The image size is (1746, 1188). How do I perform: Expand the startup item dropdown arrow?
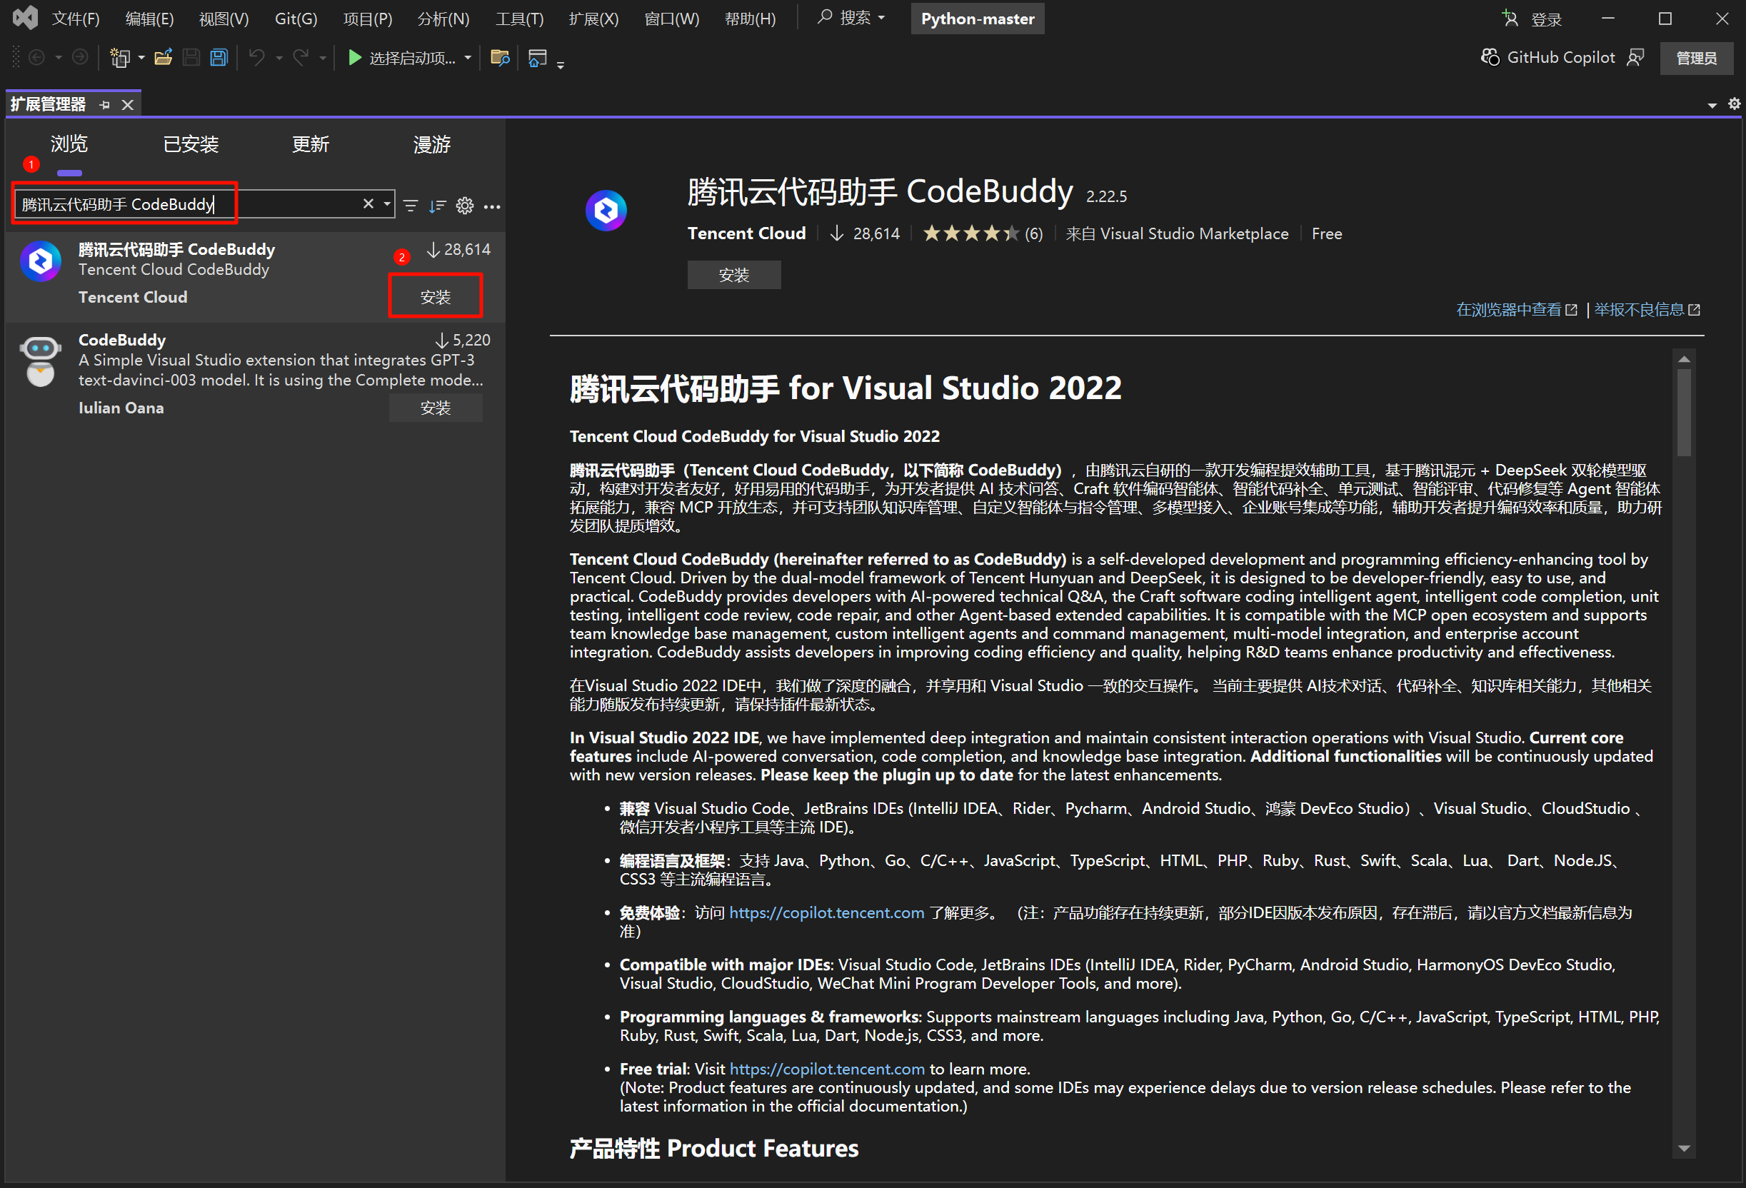pos(467,58)
